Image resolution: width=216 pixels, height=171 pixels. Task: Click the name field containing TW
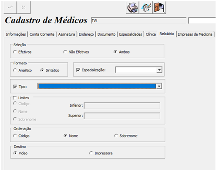[x=138, y=21]
